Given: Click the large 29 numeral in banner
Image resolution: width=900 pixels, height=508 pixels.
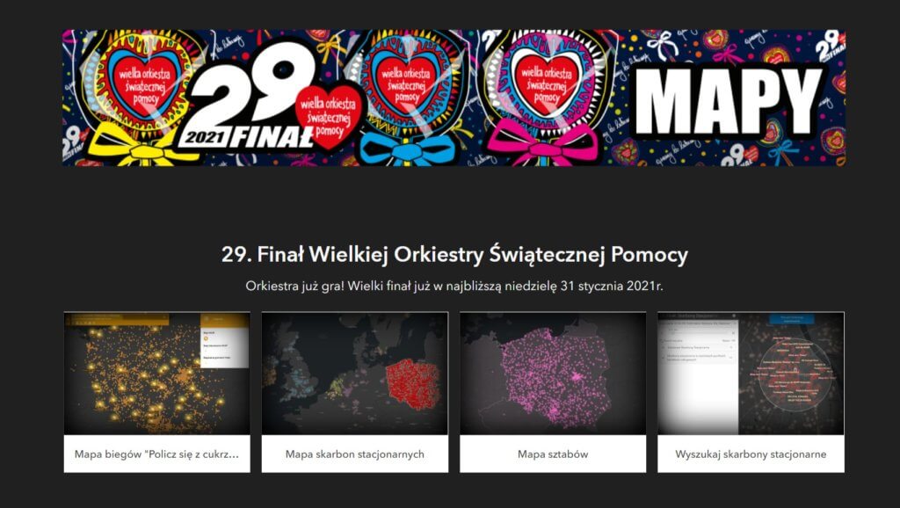Looking at the screenshot, I should 250,91.
